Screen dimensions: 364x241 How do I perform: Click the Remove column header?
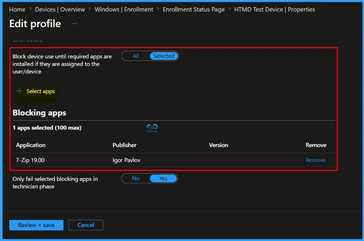(316, 145)
